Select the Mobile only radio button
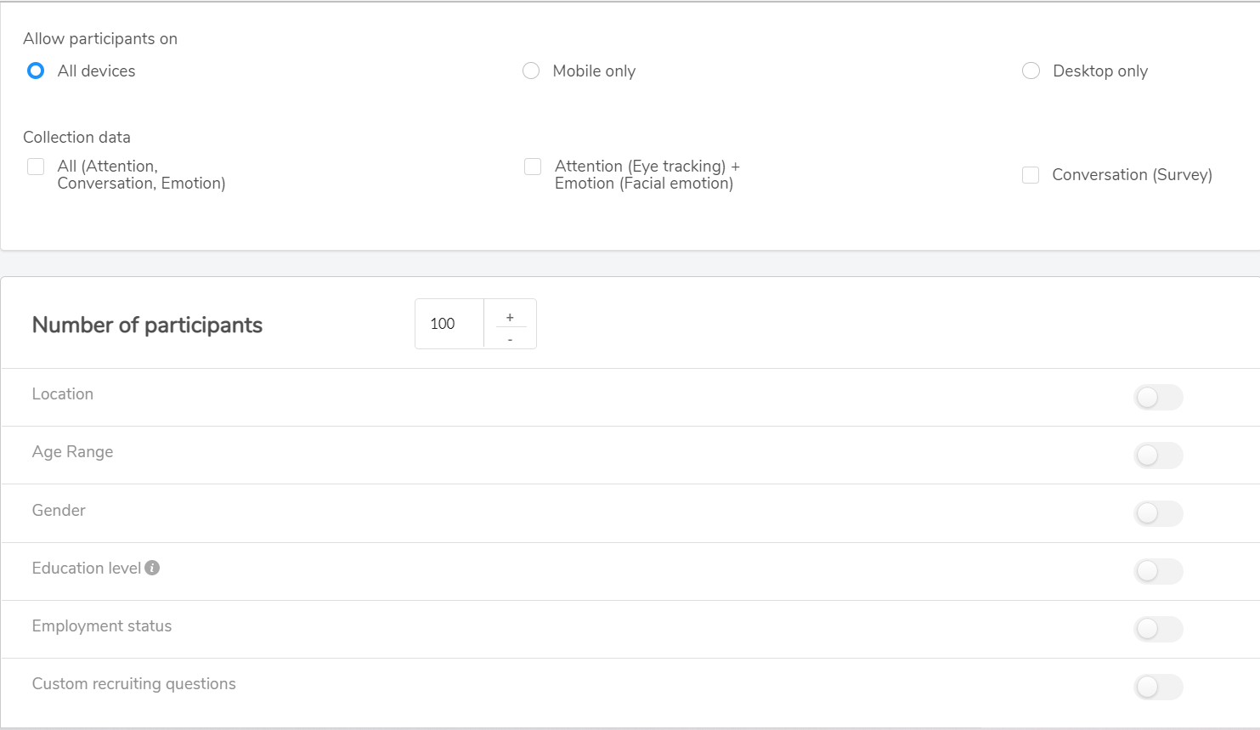 point(531,71)
